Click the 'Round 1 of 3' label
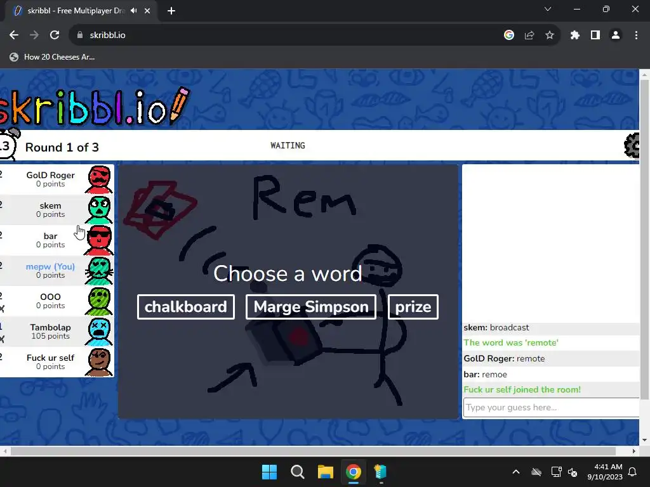 point(62,147)
